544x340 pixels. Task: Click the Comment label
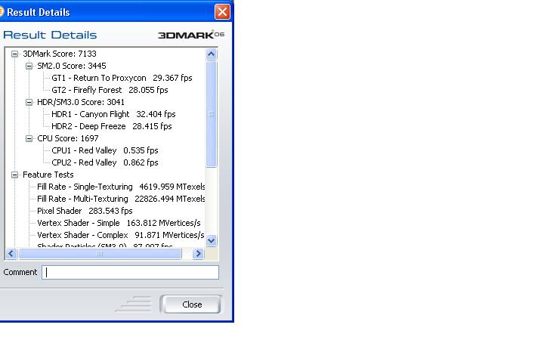[20, 272]
